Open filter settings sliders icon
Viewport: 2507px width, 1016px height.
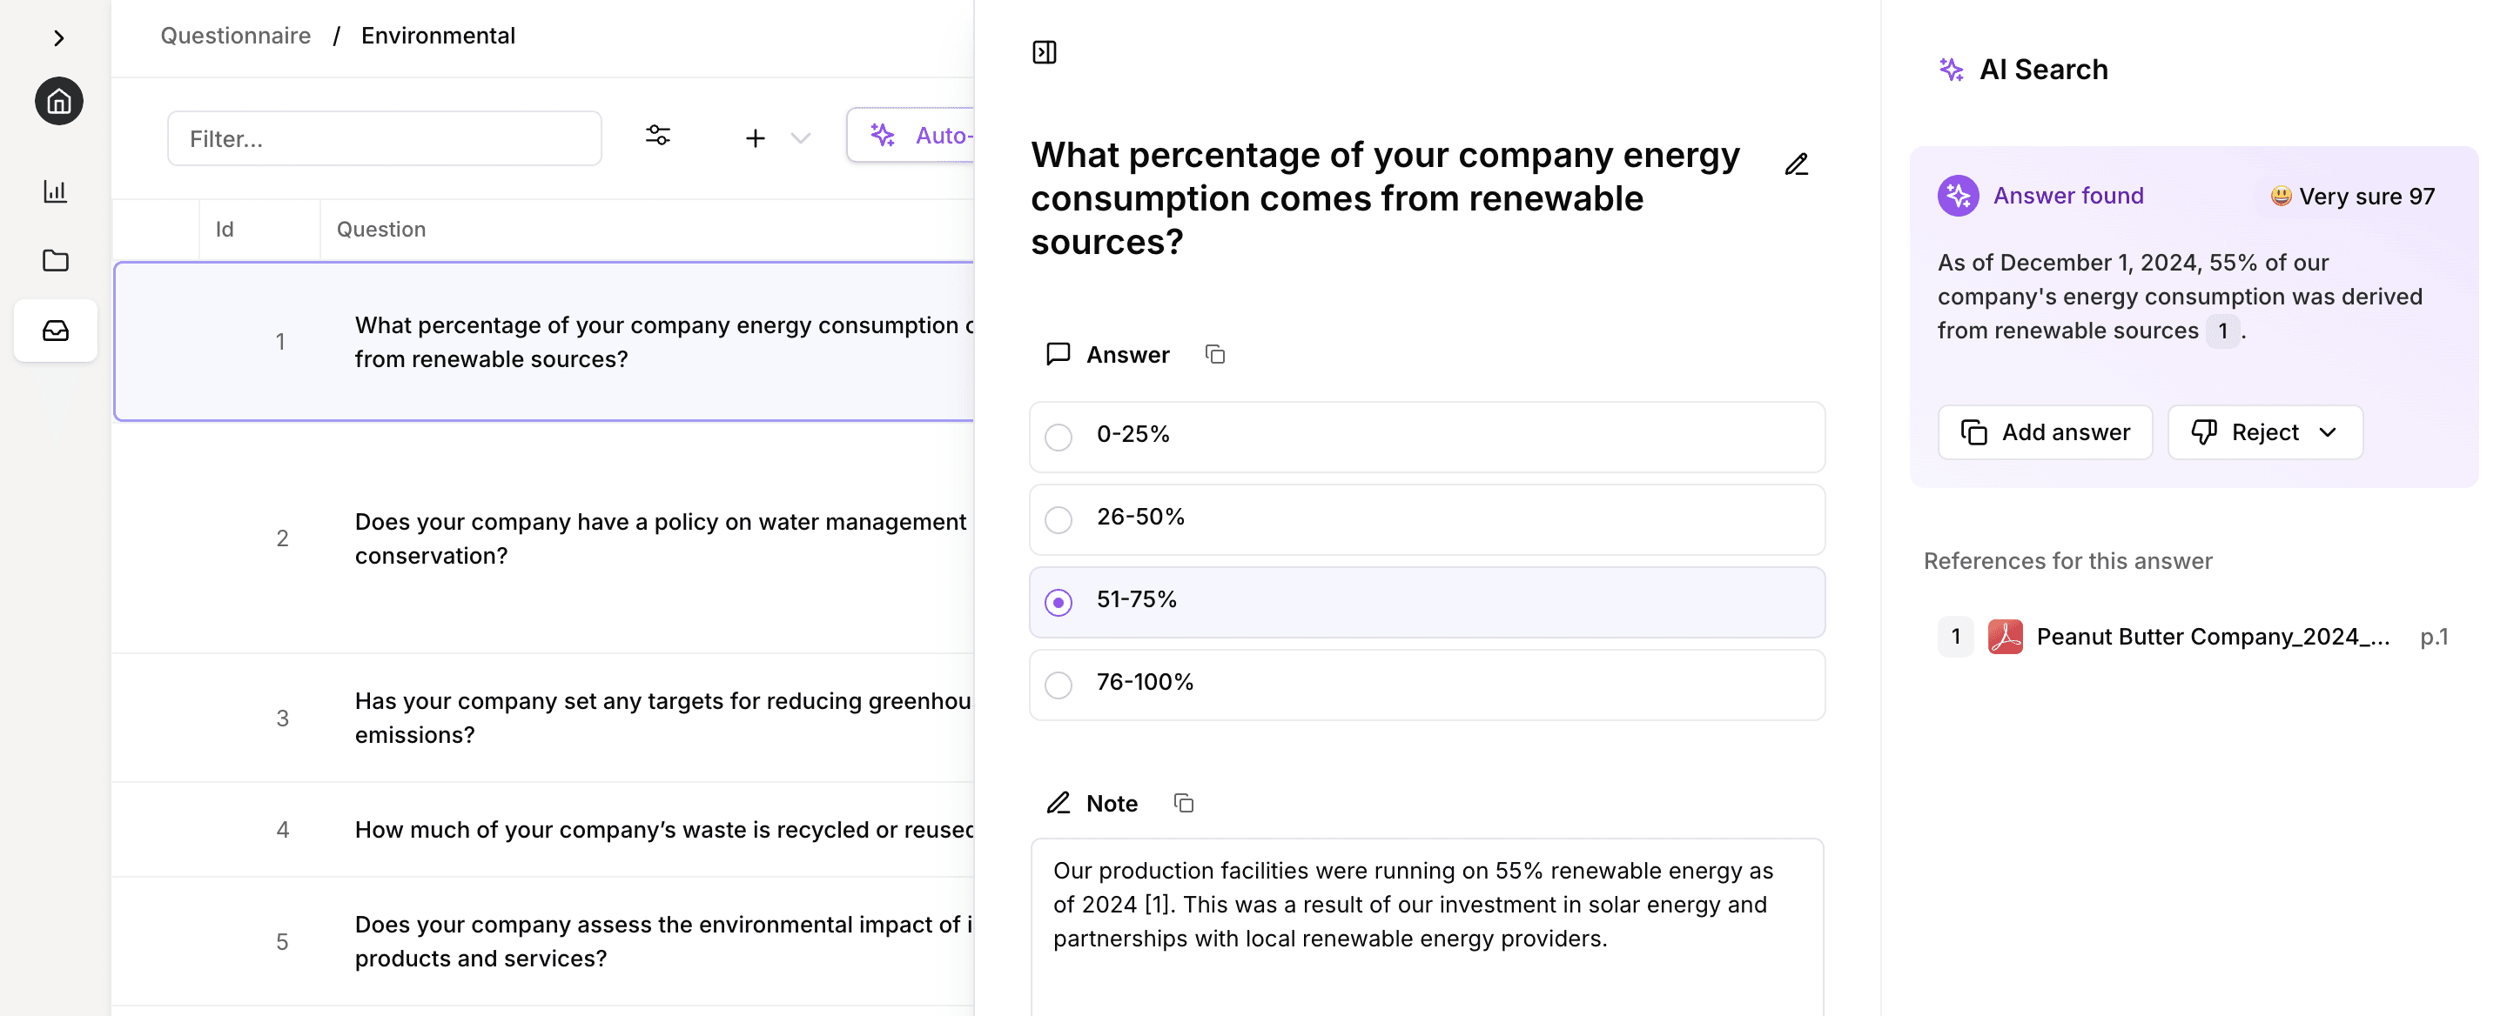coord(658,136)
